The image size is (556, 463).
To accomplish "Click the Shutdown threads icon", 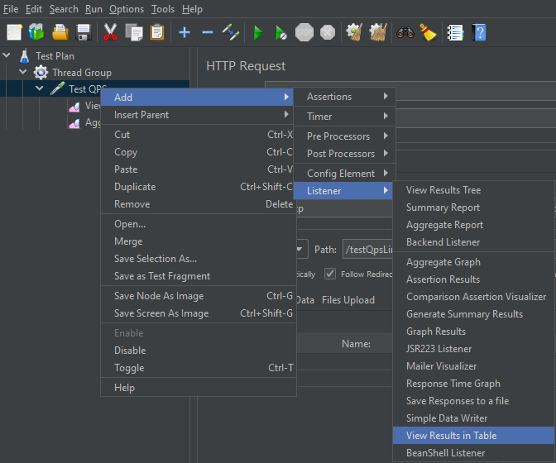I will tap(328, 32).
